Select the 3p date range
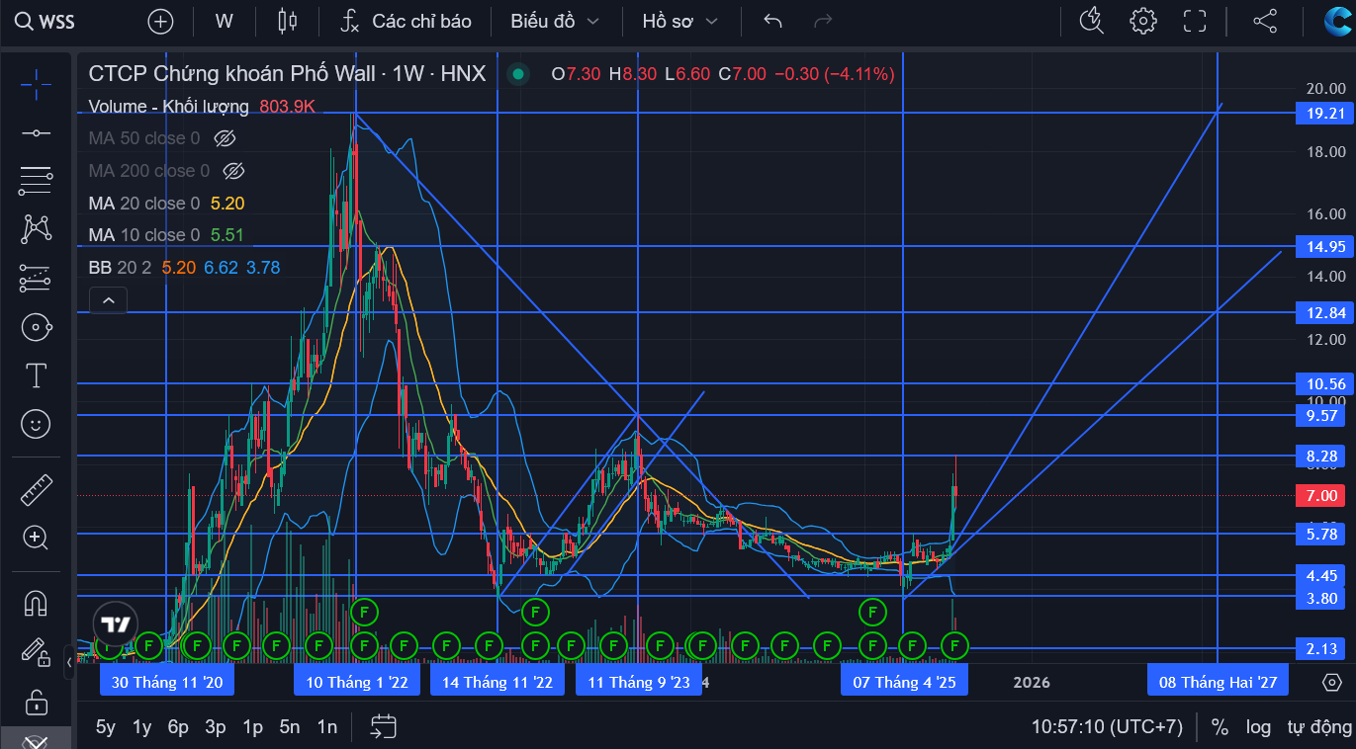1356x749 pixels. (x=216, y=727)
